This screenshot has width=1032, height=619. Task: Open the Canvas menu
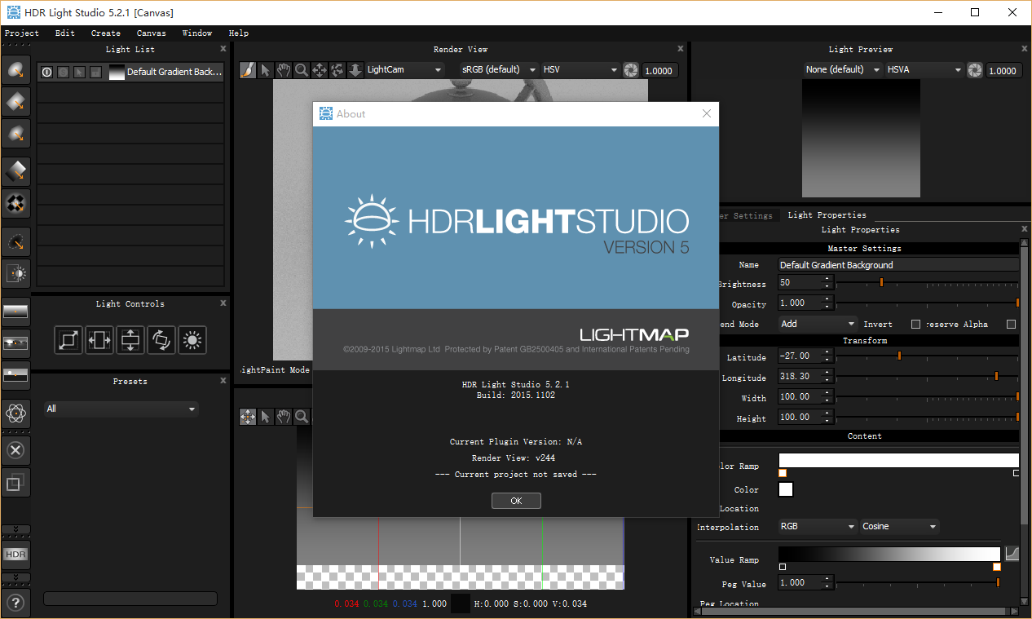click(151, 33)
